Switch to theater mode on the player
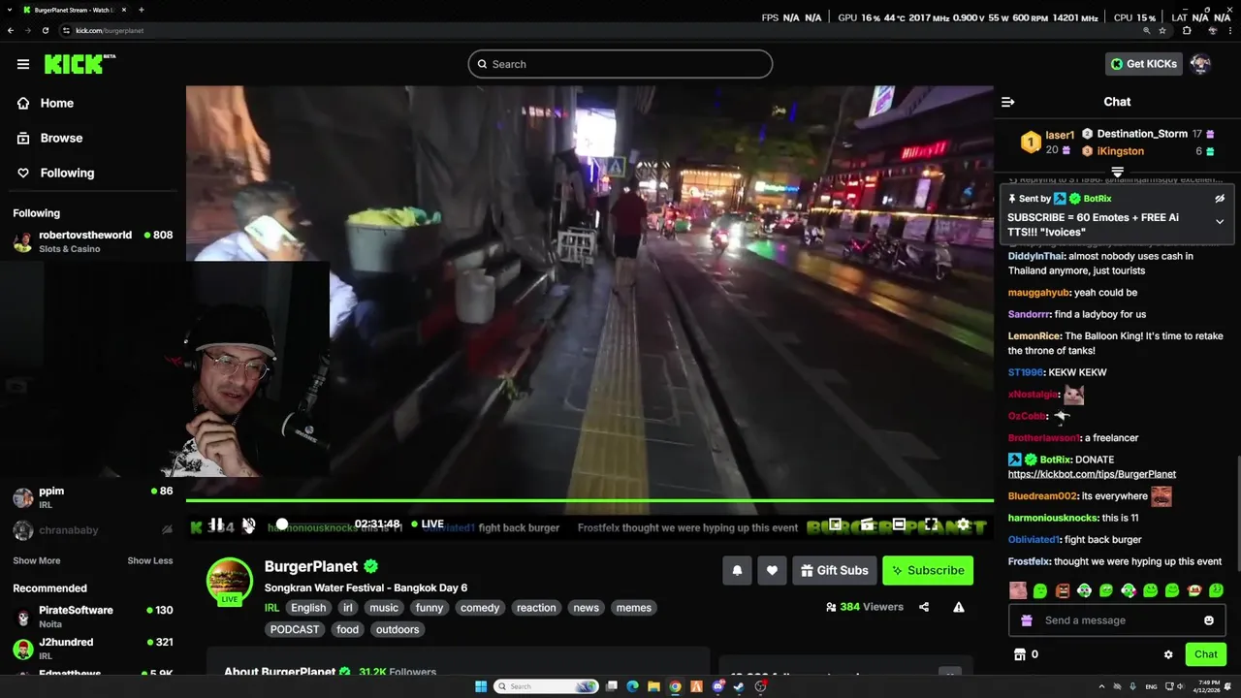 (x=899, y=524)
